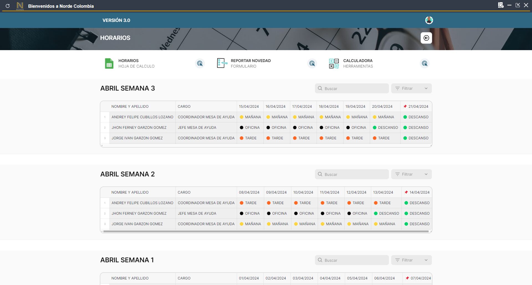The image size is (532, 285).
Task: Focus the Buscar field in Abril Semana 3
Action: point(352,88)
